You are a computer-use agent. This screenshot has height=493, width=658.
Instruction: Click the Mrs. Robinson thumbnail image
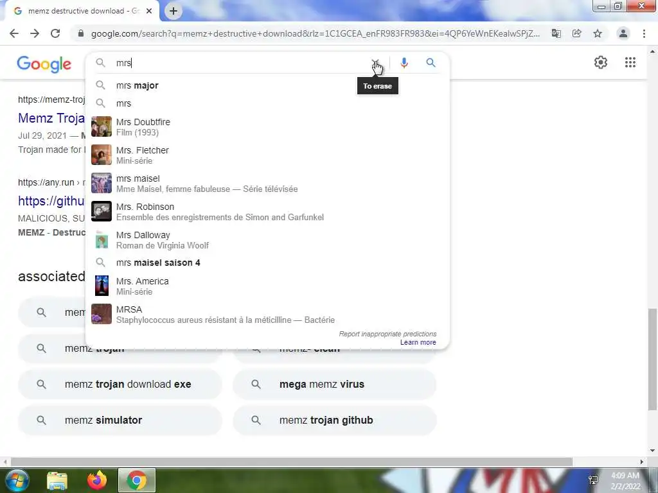[102, 211]
